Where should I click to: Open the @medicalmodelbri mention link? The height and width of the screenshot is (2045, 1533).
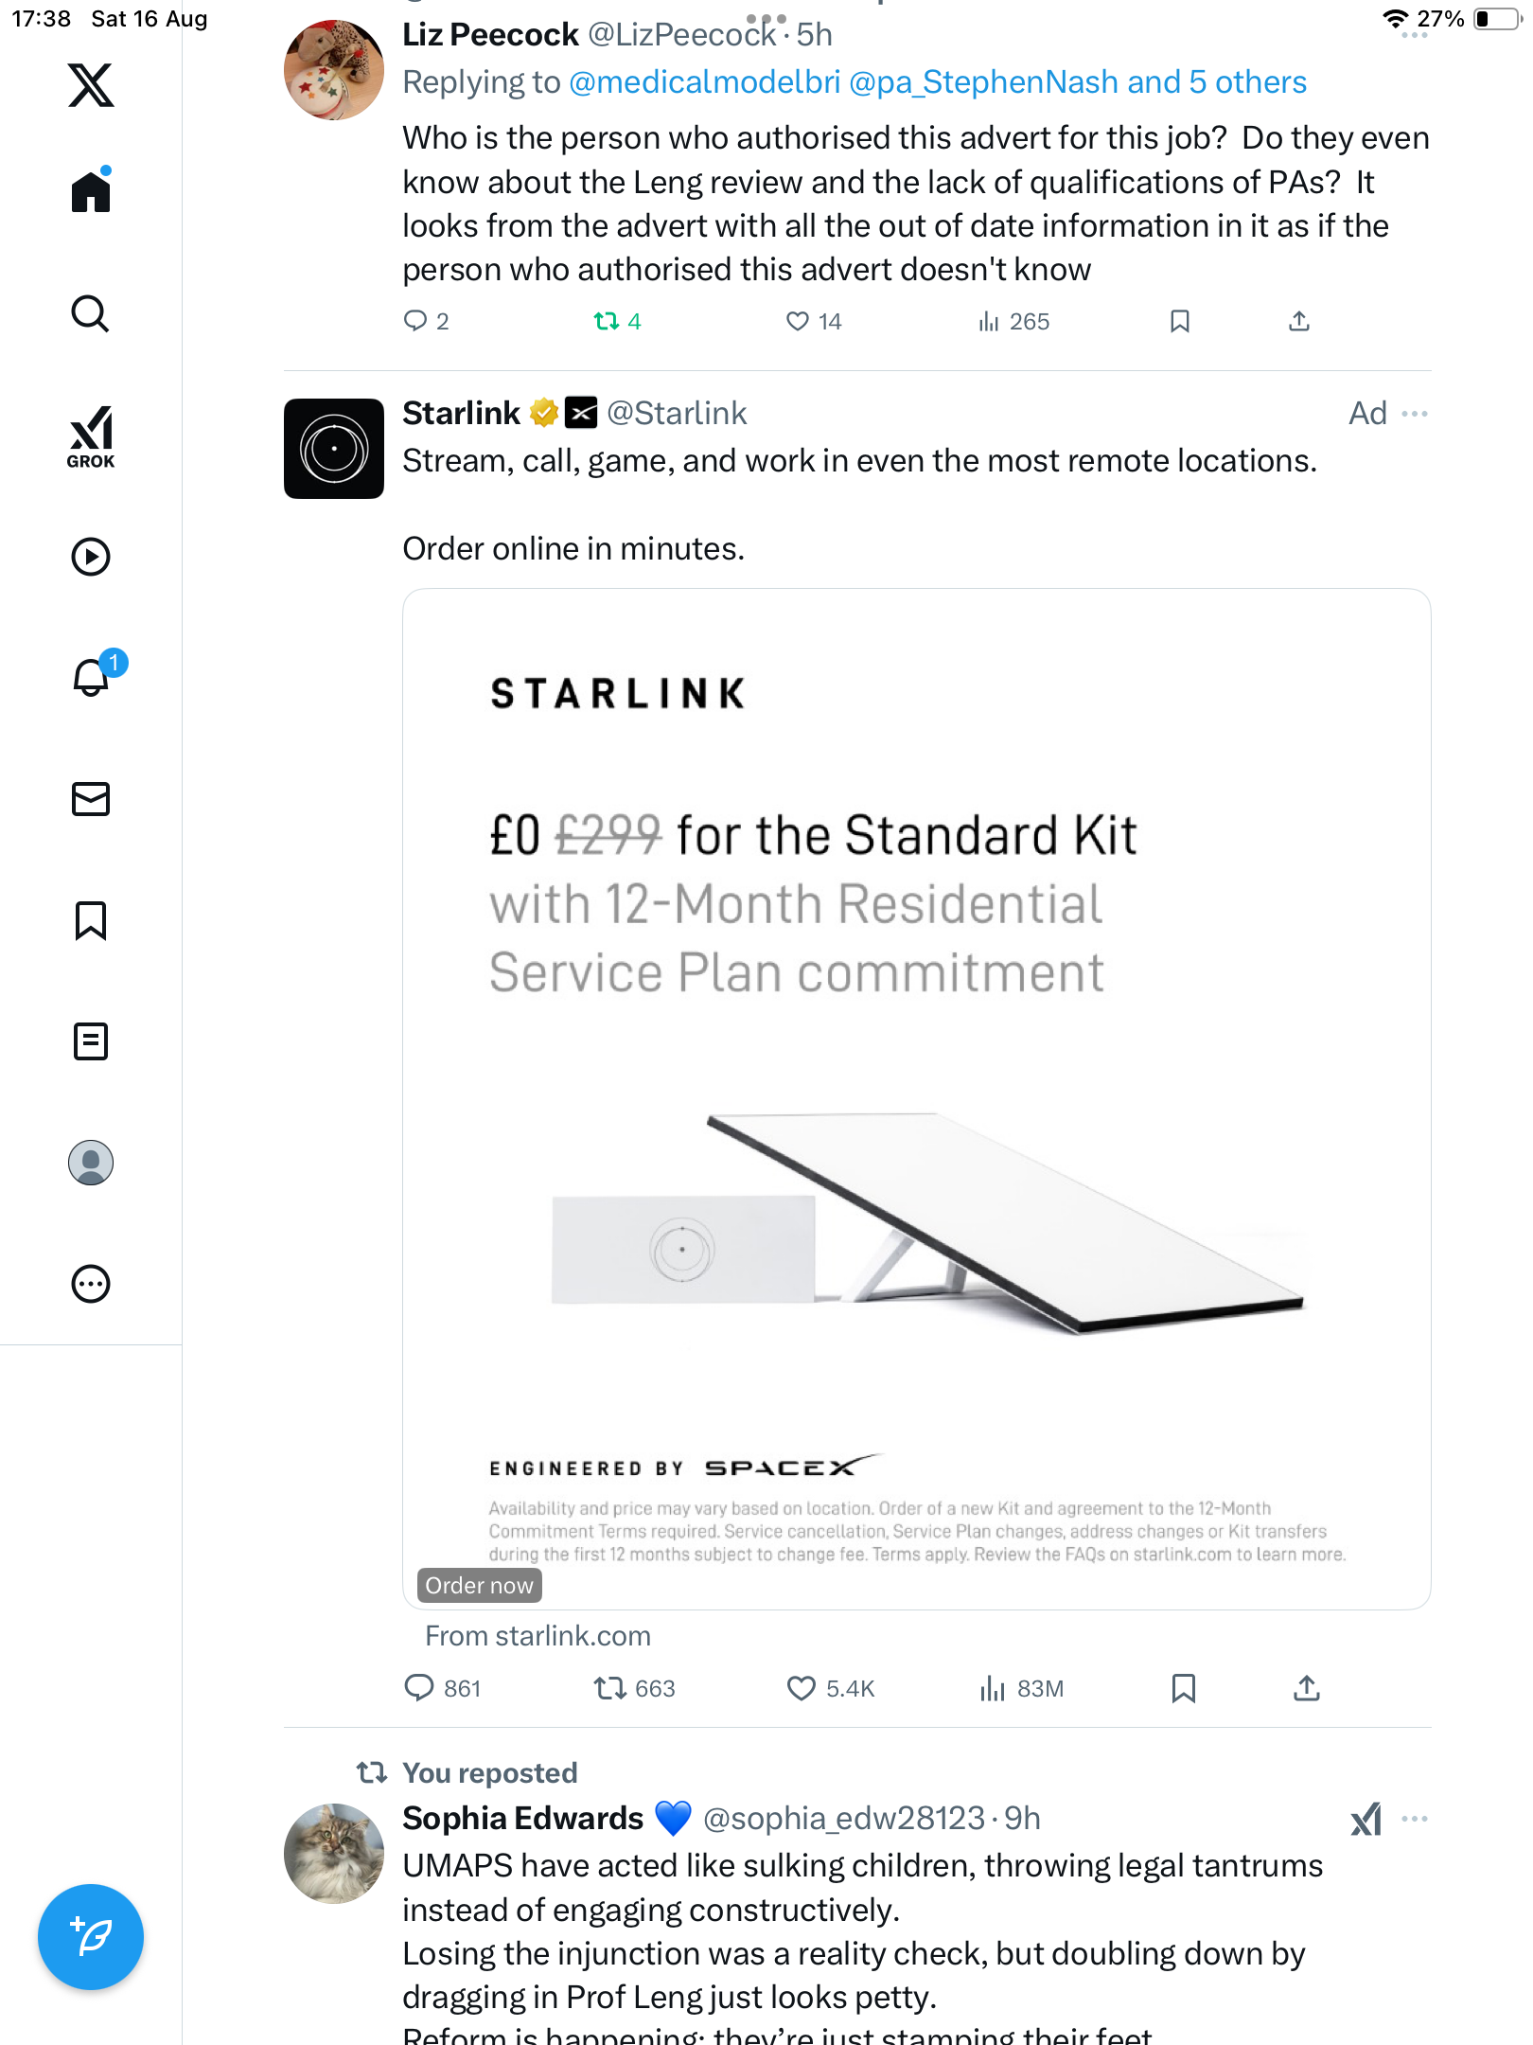(704, 82)
